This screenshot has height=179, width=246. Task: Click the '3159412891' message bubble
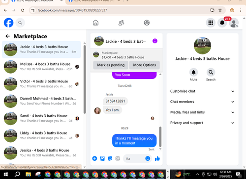[115, 101]
